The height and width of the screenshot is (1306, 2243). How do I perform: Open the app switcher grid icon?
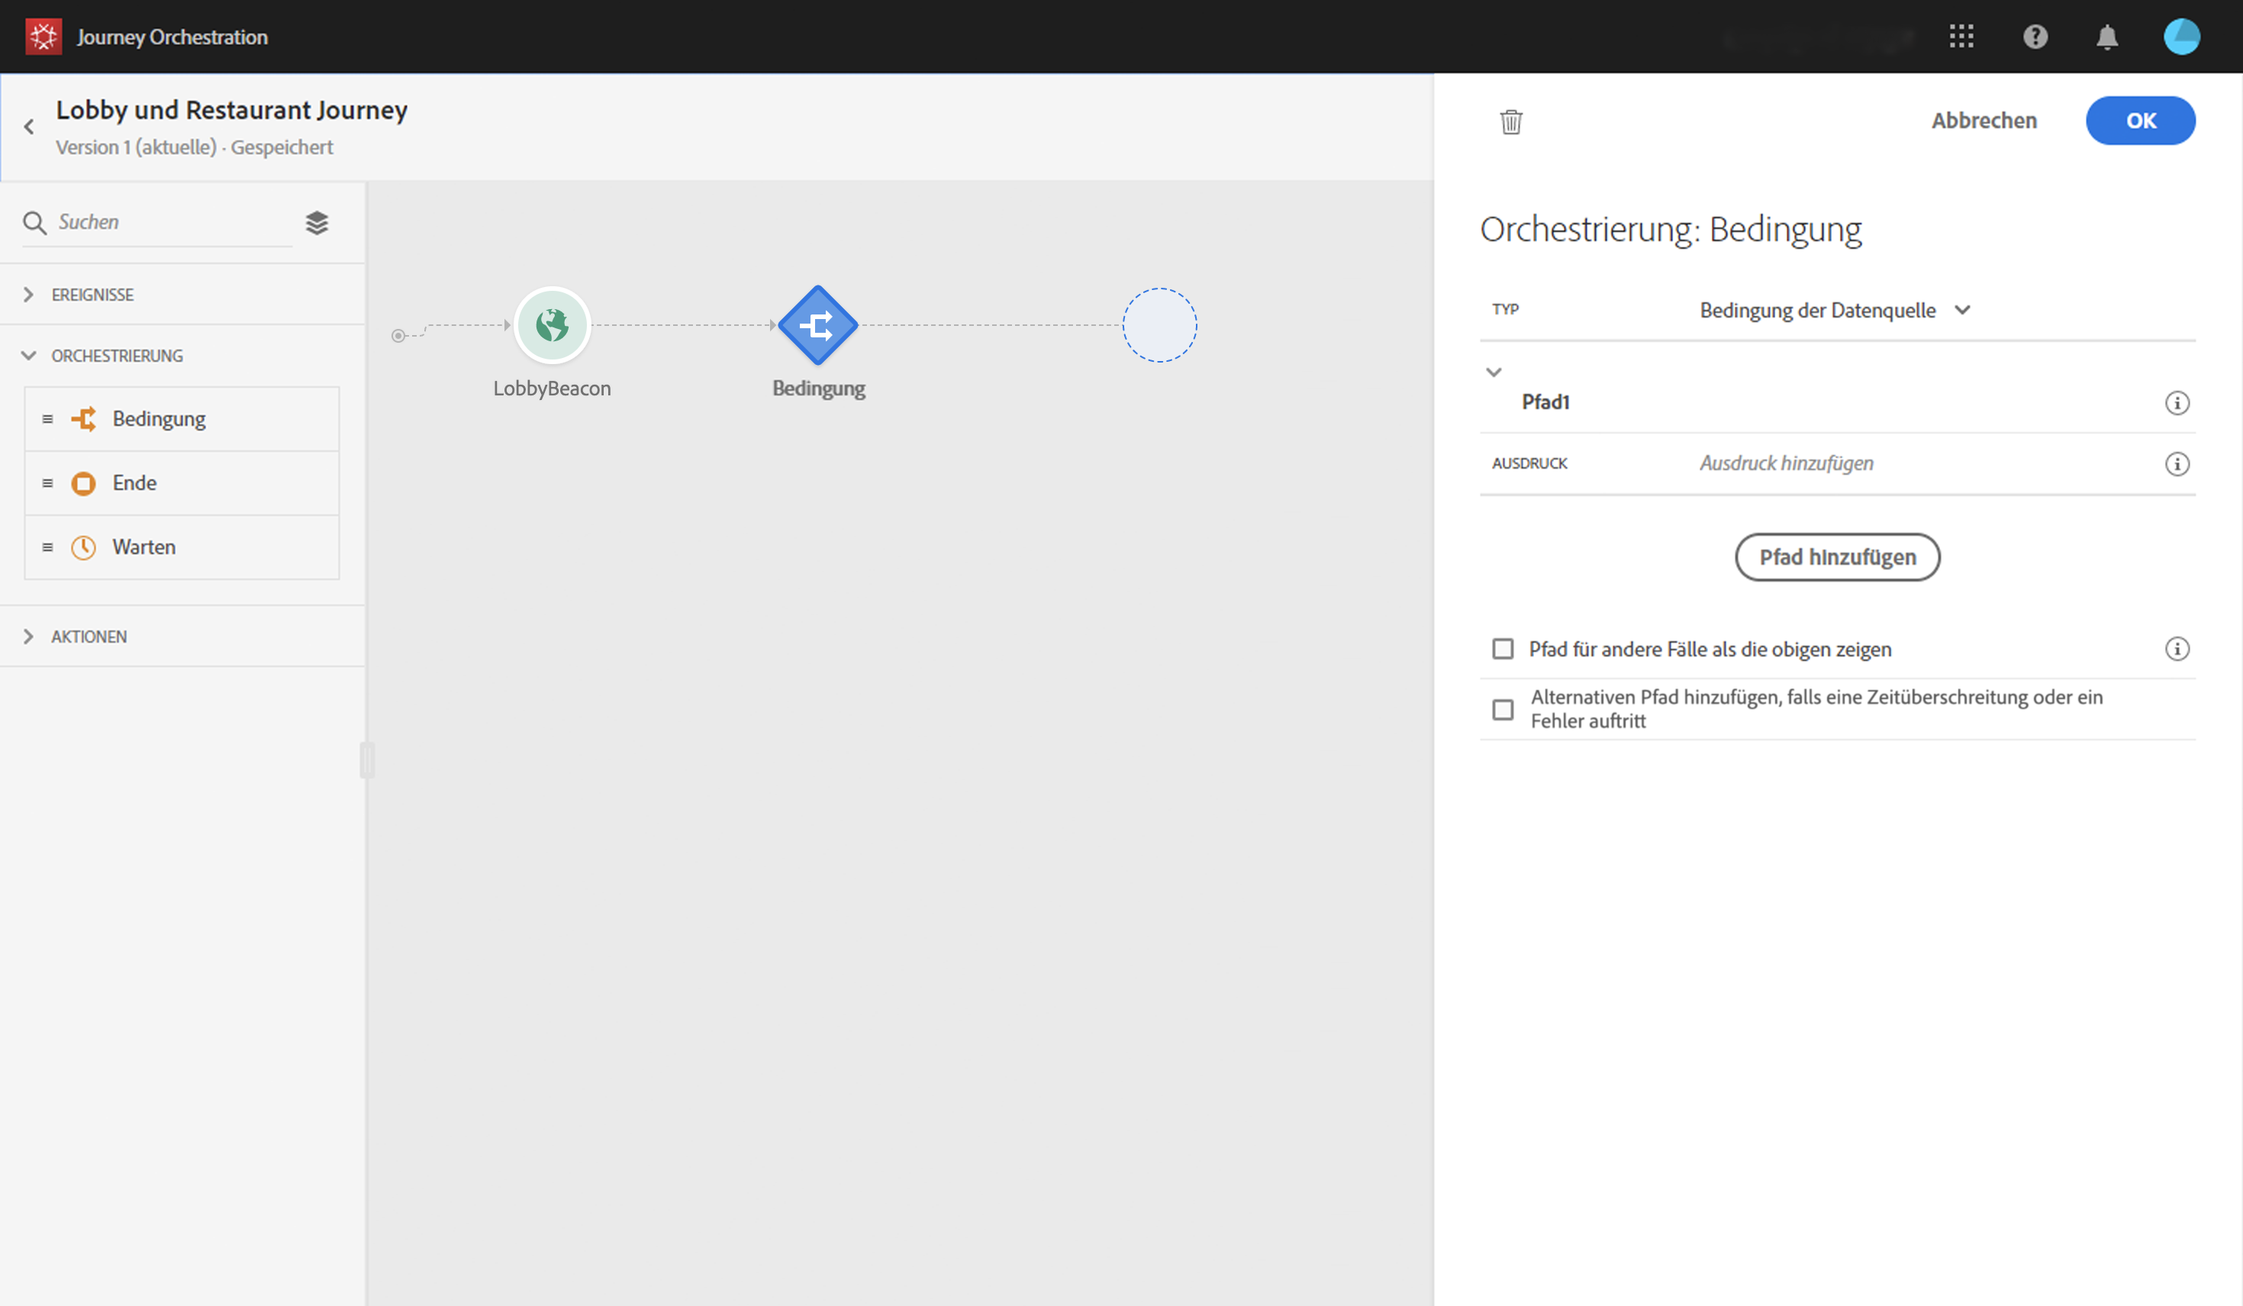[x=1961, y=37]
